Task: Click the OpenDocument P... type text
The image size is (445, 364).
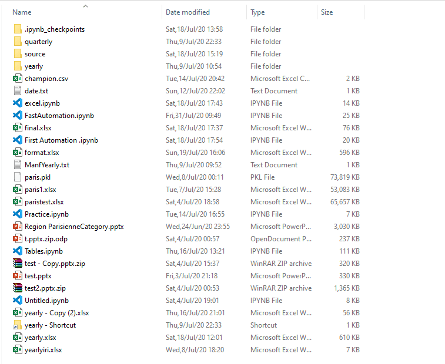Action: tap(280, 239)
